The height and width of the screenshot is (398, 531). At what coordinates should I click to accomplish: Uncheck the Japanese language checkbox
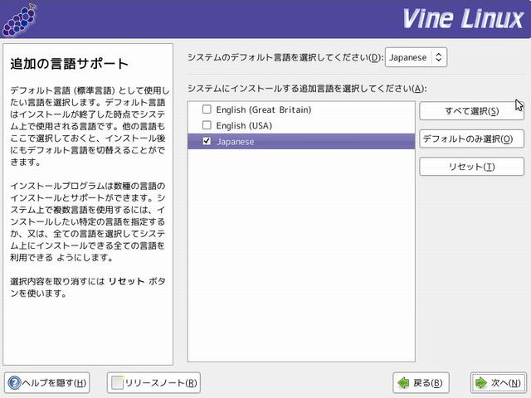pos(207,142)
